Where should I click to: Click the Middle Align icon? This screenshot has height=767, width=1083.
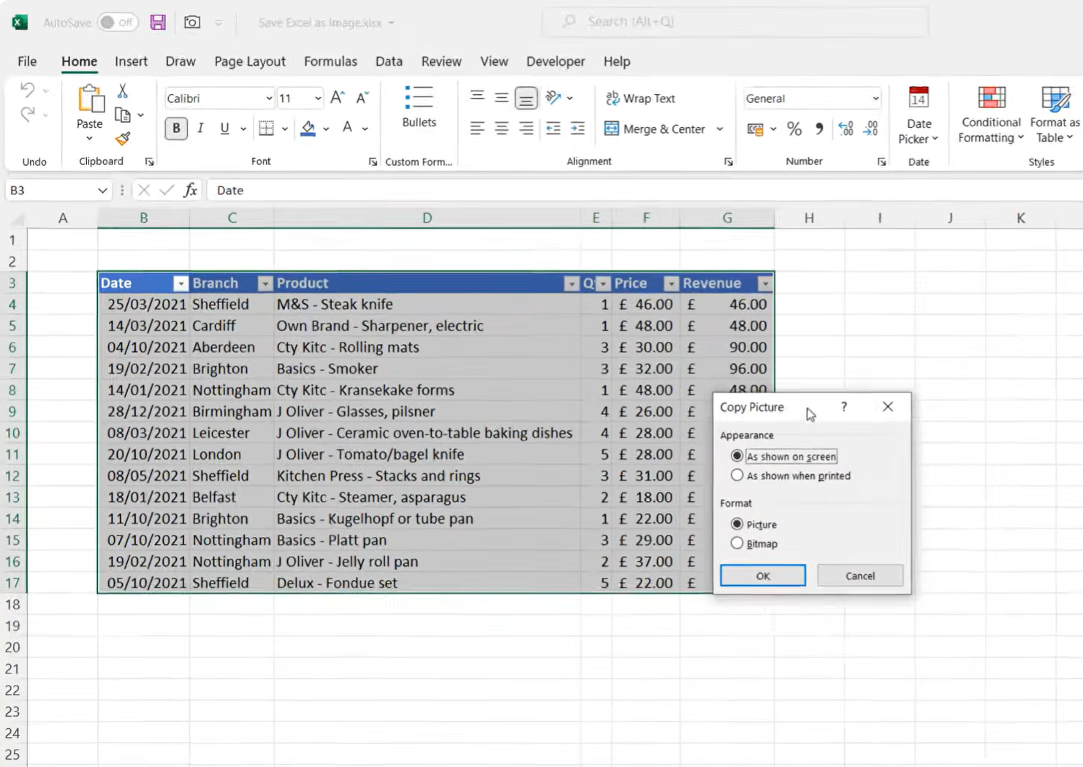(501, 97)
